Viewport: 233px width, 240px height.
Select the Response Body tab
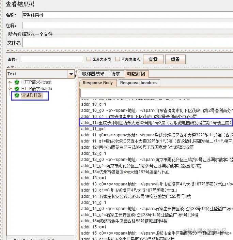98,83
